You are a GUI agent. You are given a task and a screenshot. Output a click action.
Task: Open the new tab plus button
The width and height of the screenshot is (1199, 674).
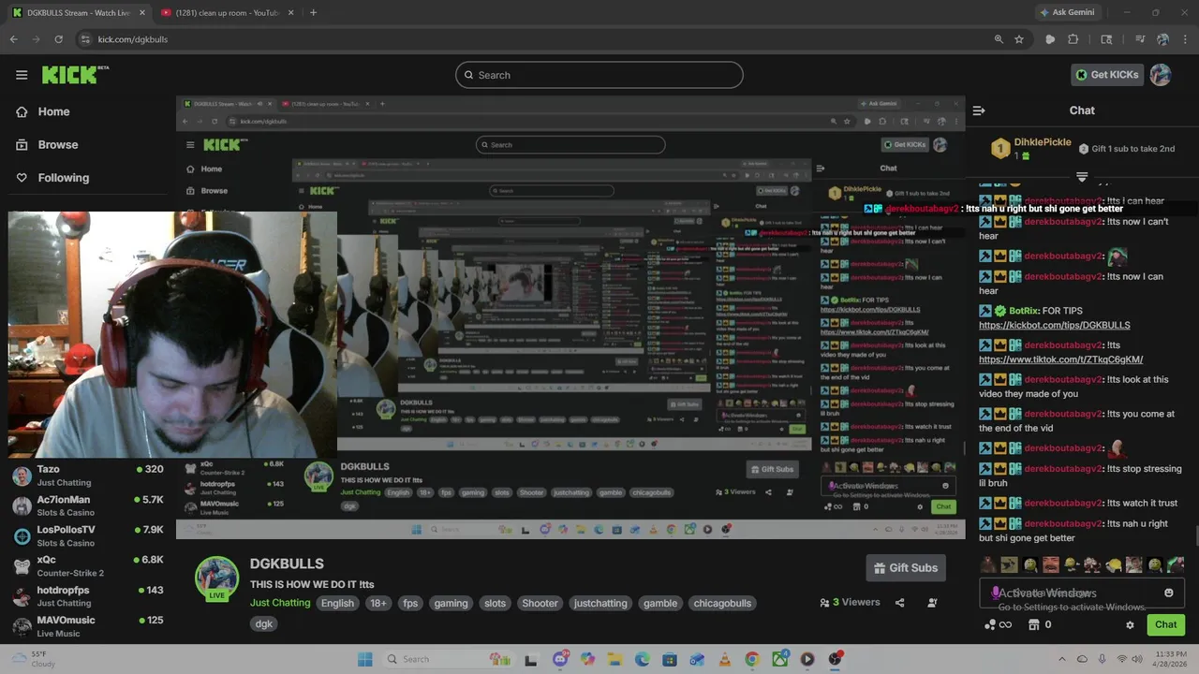coord(313,12)
